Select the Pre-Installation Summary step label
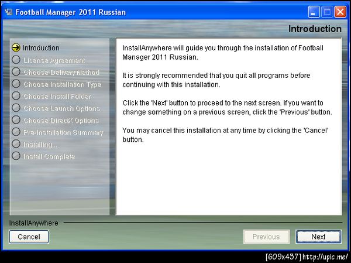 coord(63,132)
